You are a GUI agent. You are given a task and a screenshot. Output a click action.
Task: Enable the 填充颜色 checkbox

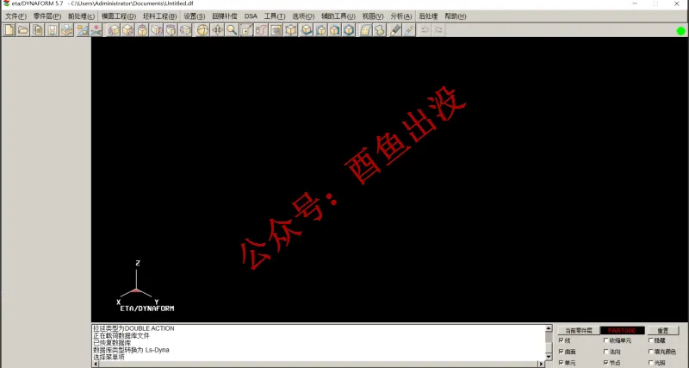point(651,352)
